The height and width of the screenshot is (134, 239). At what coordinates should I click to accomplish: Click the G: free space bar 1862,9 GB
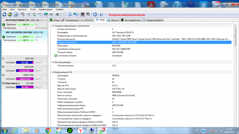[25, 79]
